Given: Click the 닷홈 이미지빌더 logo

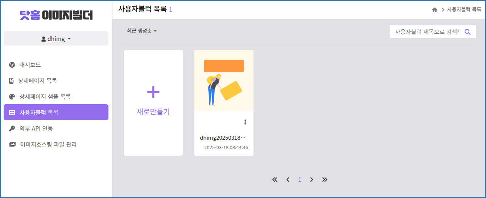Looking at the screenshot, I should (56, 15).
